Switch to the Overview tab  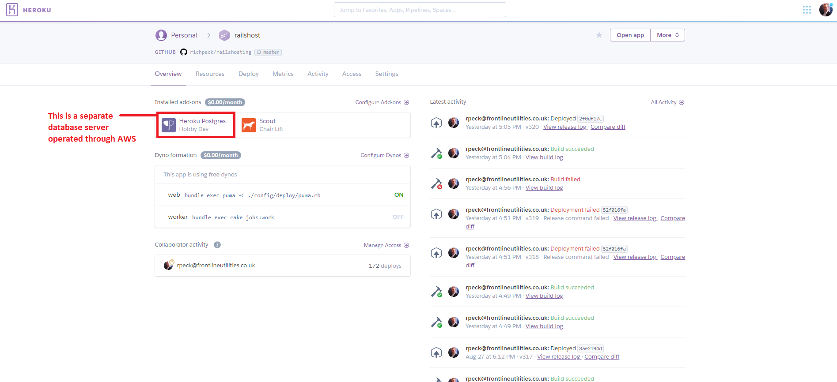168,74
